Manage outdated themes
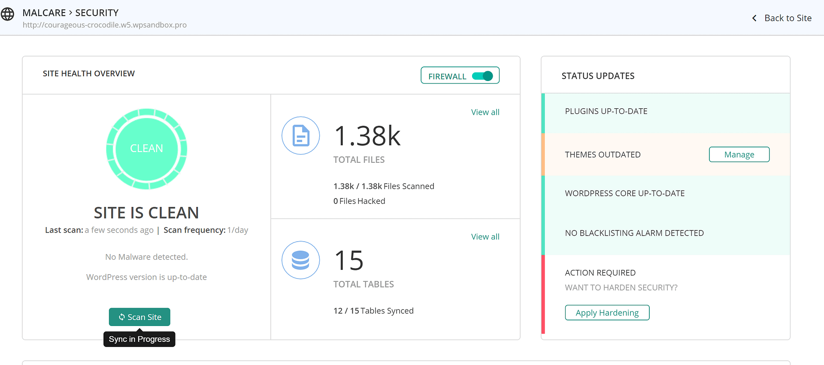 (x=739, y=155)
